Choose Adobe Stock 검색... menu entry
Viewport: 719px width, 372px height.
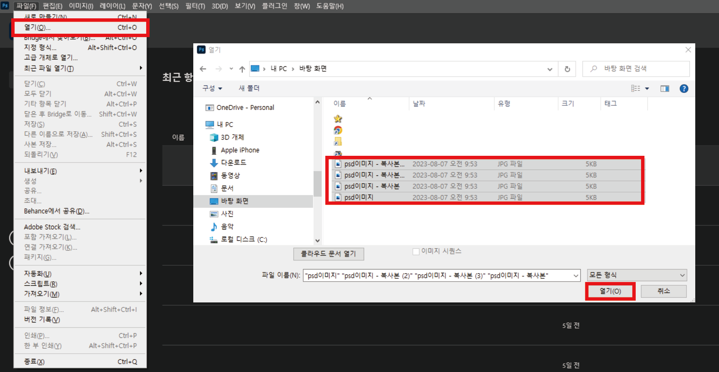80,227
